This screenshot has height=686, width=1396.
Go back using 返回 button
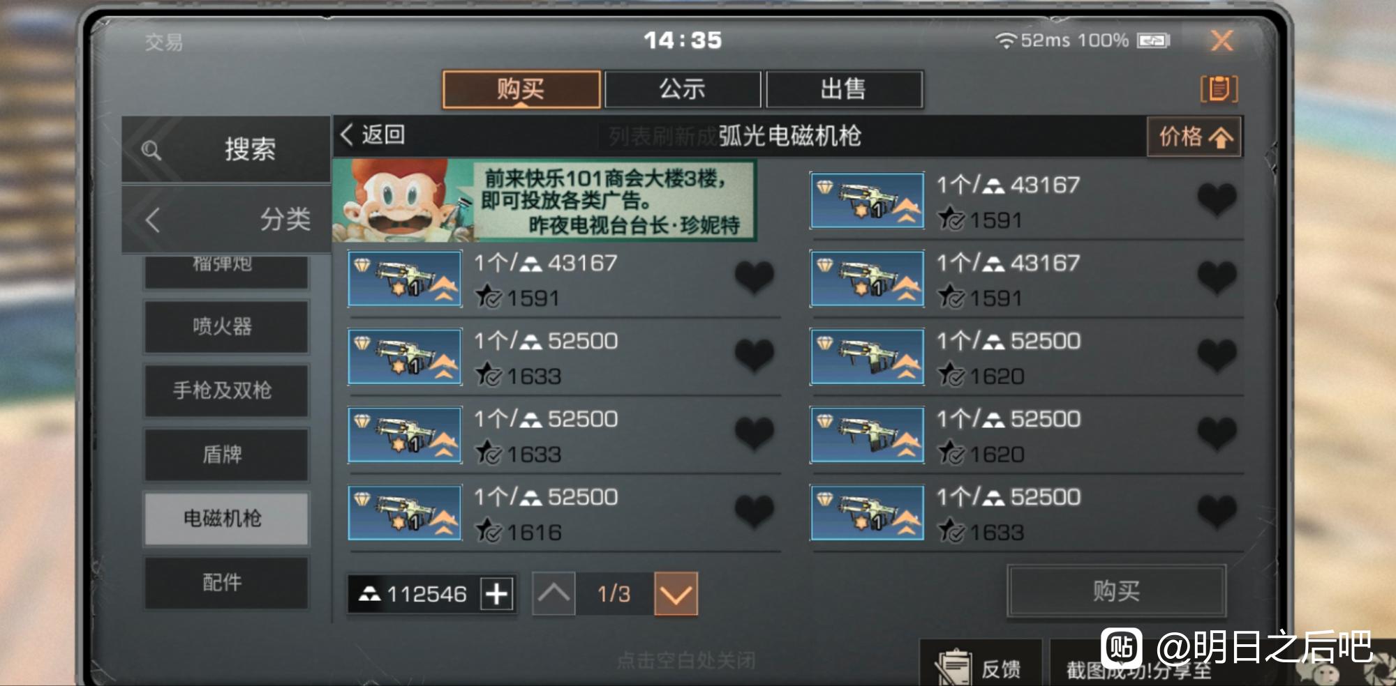373,135
